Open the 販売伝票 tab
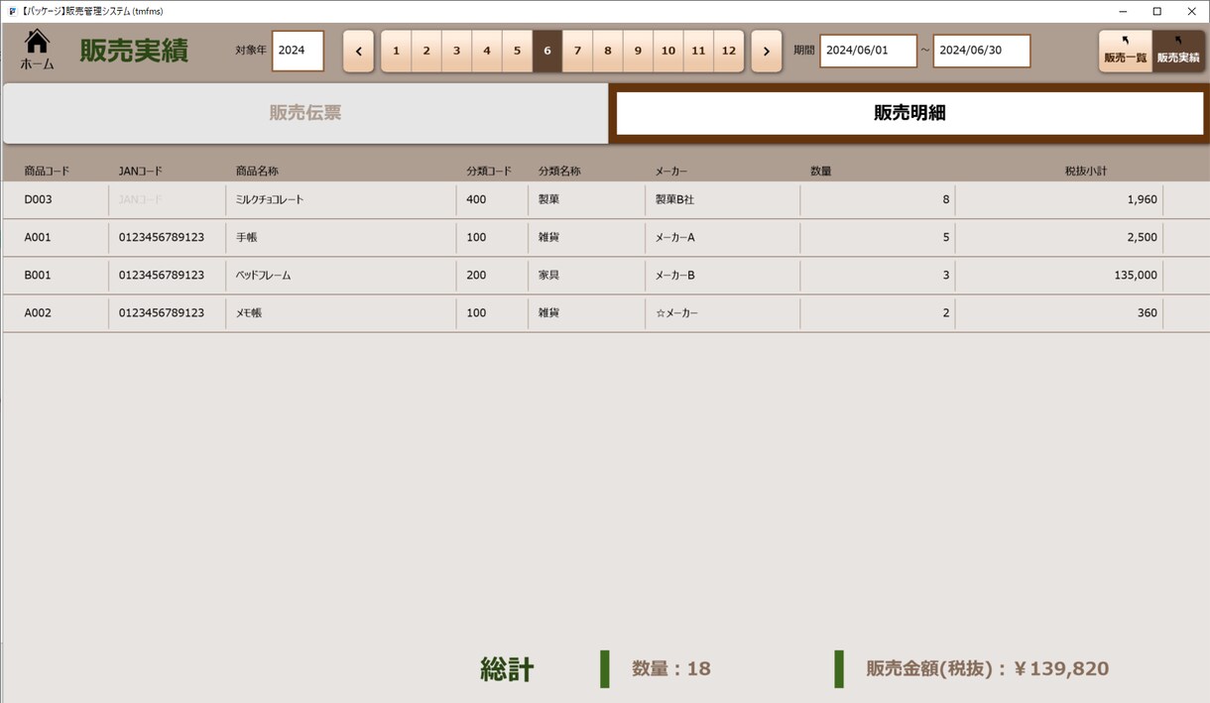Image resolution: width=1210 pixels, height=703 pixels. tap(305, 113)
